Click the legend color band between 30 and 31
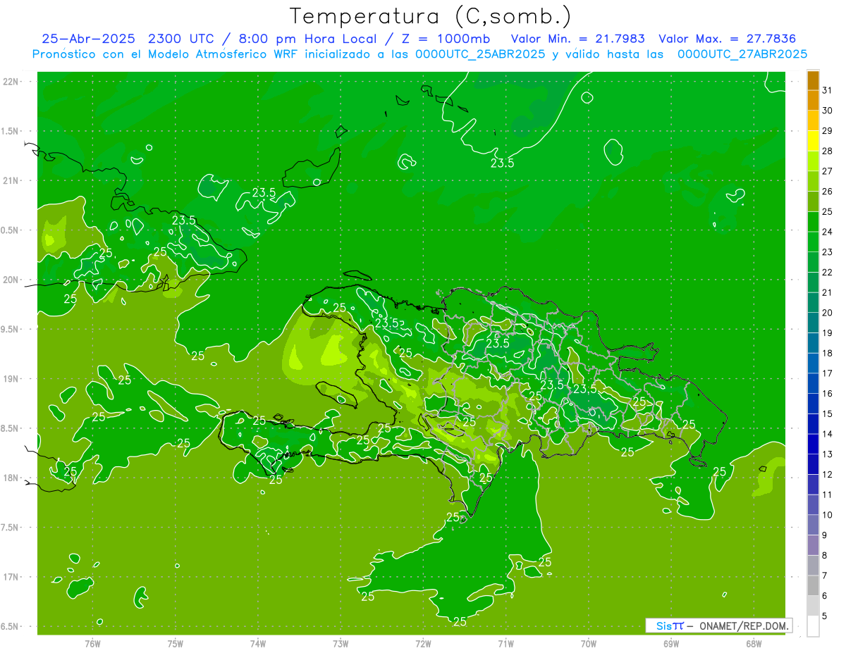The width and height of the screenshot is (846, 653). coord(813,100)
